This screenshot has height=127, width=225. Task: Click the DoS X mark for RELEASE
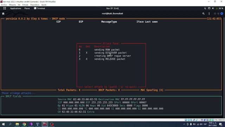click(86, 59)
